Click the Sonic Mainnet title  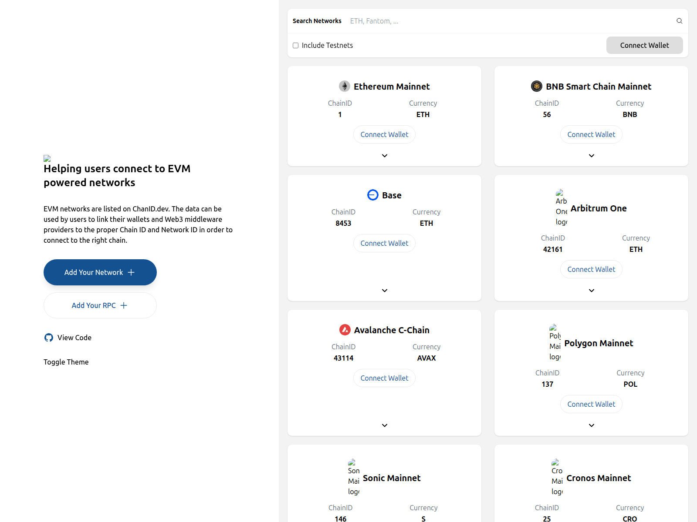[392, 478]
